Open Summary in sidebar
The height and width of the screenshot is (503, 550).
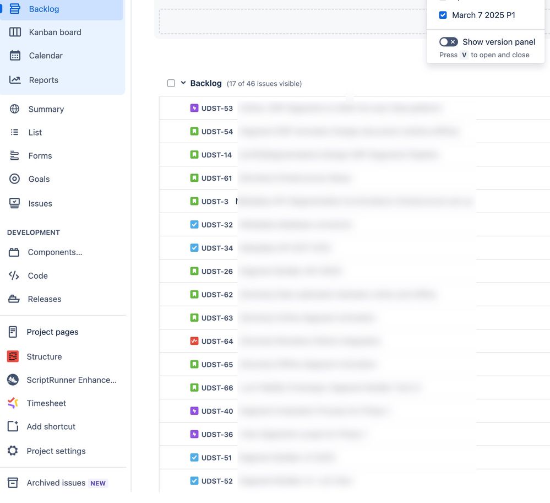(x=46, y=109)
